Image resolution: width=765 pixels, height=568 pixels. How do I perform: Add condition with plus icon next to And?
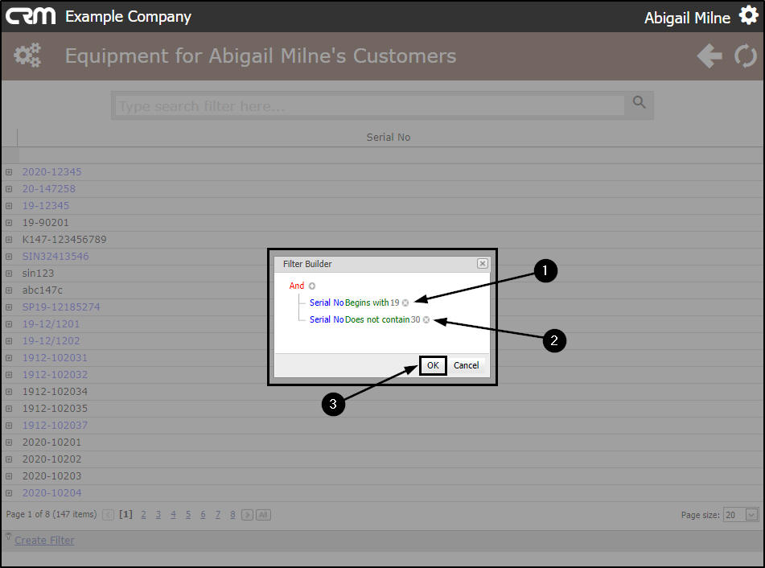tap(312, 286)
